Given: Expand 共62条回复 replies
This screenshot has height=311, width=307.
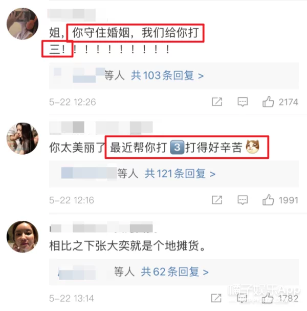Looking at the screenshot, I should coord(174,272).
